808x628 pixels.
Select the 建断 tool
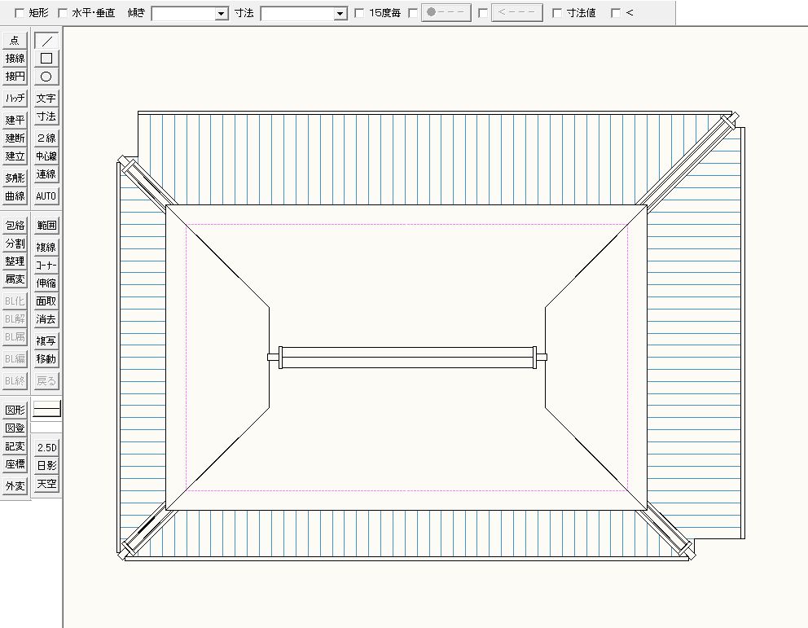pyautogui.click(x=15, y=138)
